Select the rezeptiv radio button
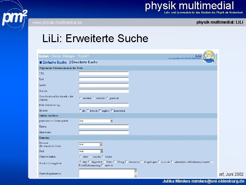The image size is (246, 185). pyautogui.click(x=90, y=157)
